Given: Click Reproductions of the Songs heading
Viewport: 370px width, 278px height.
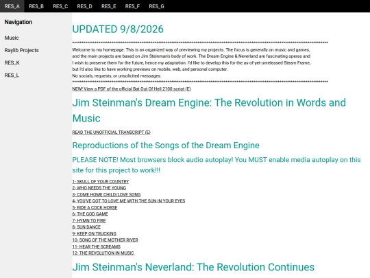Looking at the screenshot, I should 166,145.
